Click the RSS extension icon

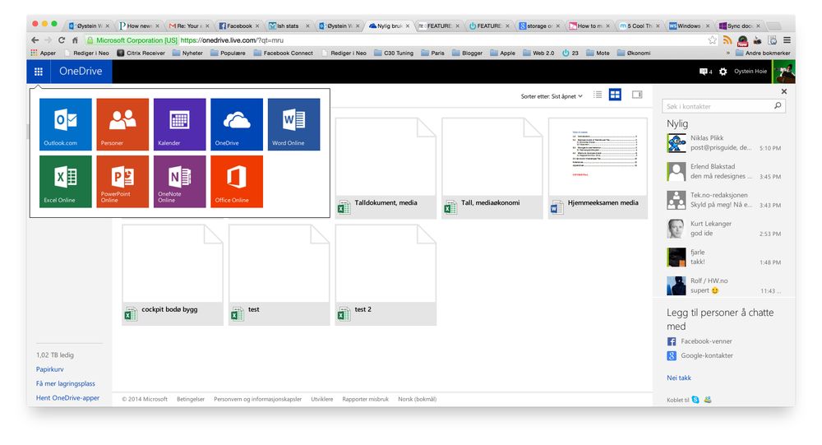coord(727,39)
